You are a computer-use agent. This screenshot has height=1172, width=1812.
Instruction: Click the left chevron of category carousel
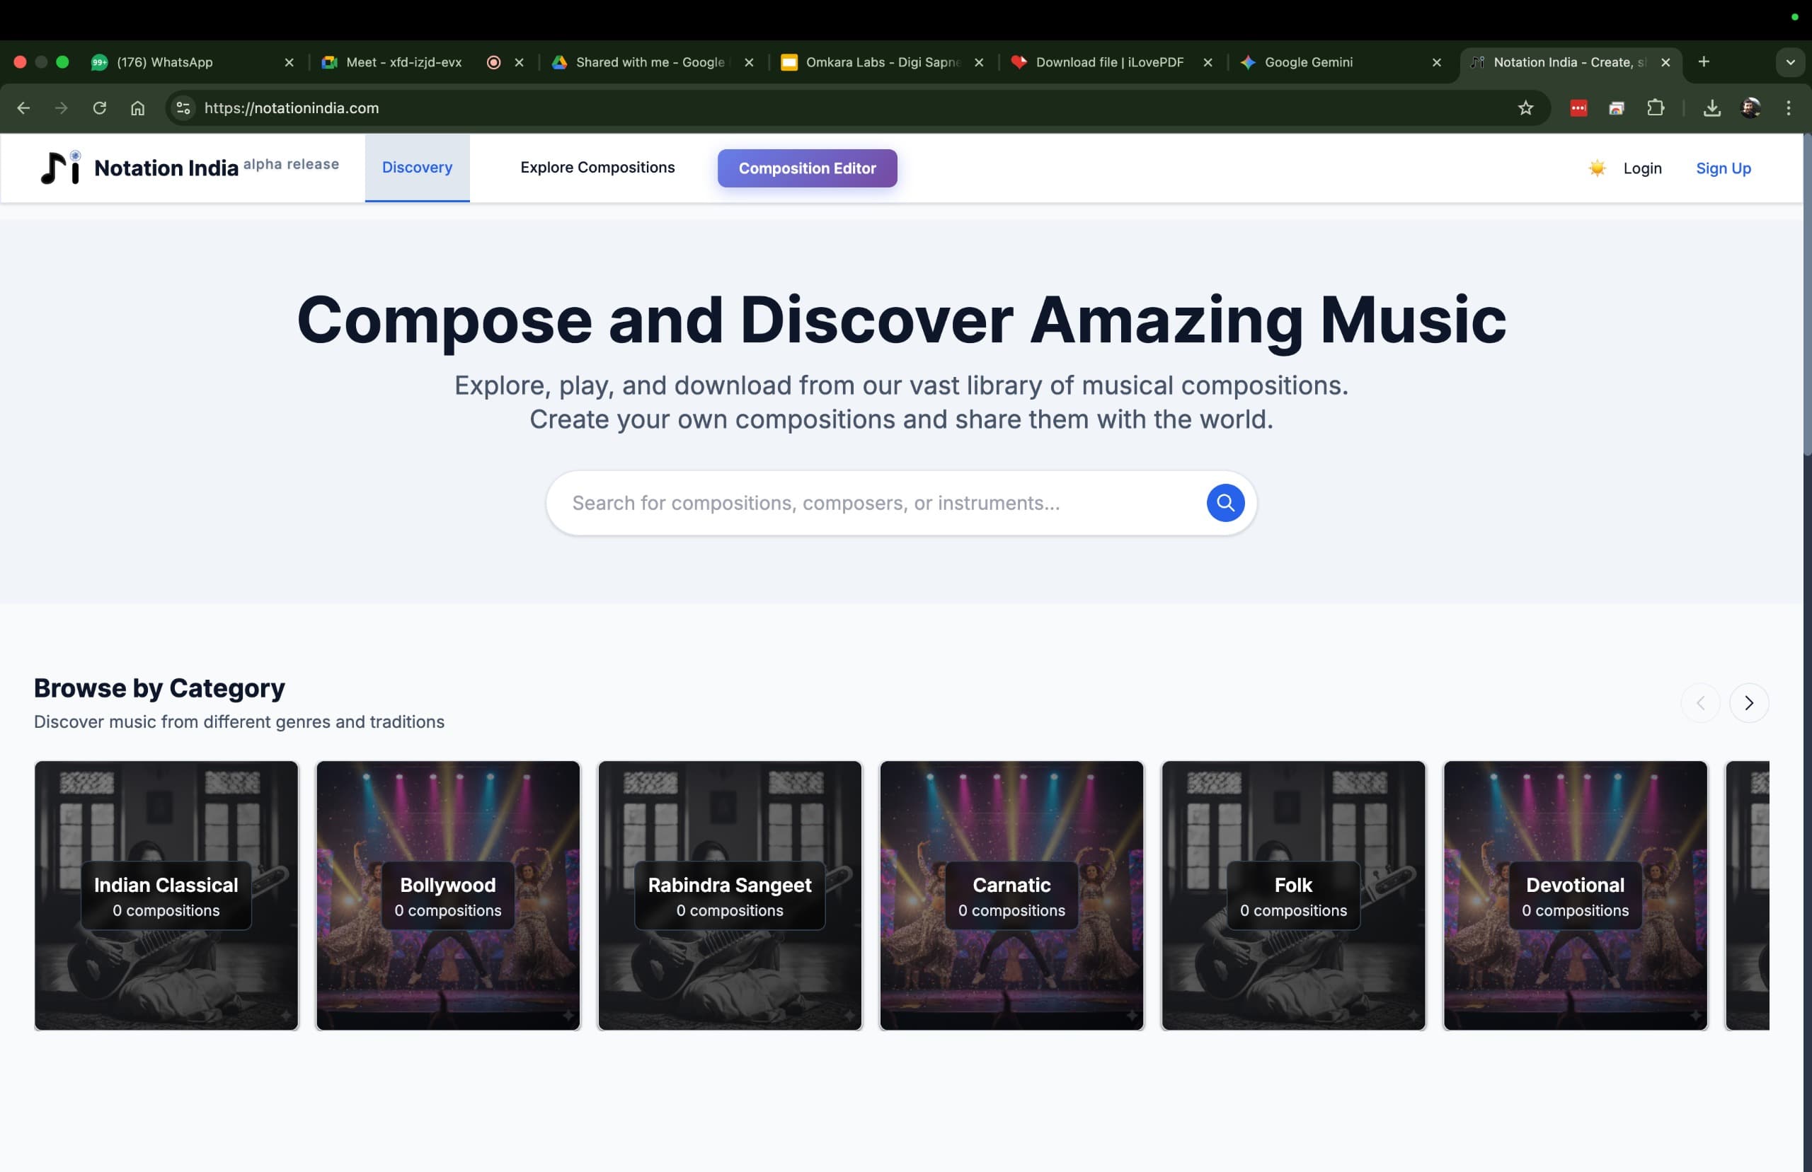point(1699,702)
